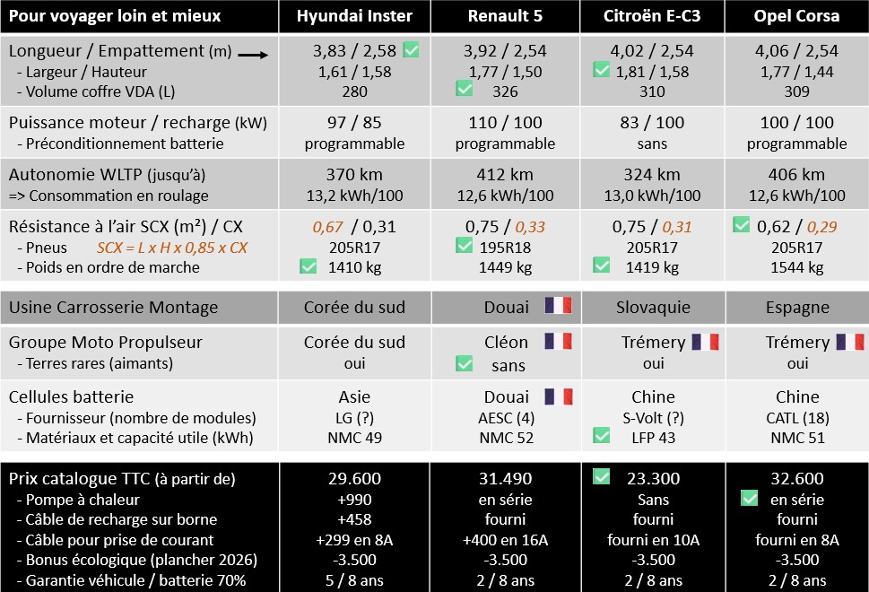Click green checkmark next to 326 coffre volume

click(x=465, y=88)
